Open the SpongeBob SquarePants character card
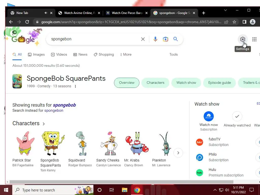 click(53, 151)
